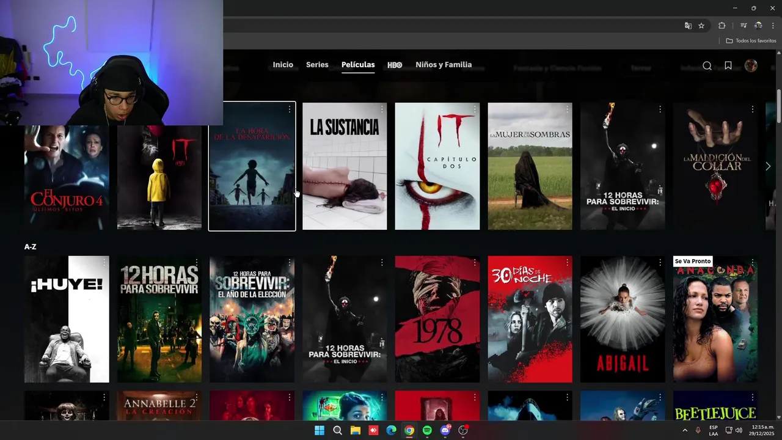The height and width of the screenshot is (440, 782).
Task: Open Niños y Familia tab
Action: point(444,65)
